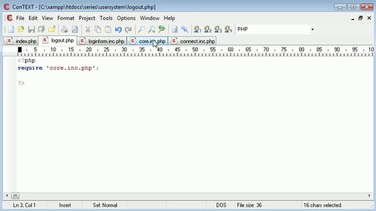Image resolution: width=376 pixels, height=211 pixels.
Task: Switch to the index.php tab
Action: pyautogui.click(x=21, y=41)
